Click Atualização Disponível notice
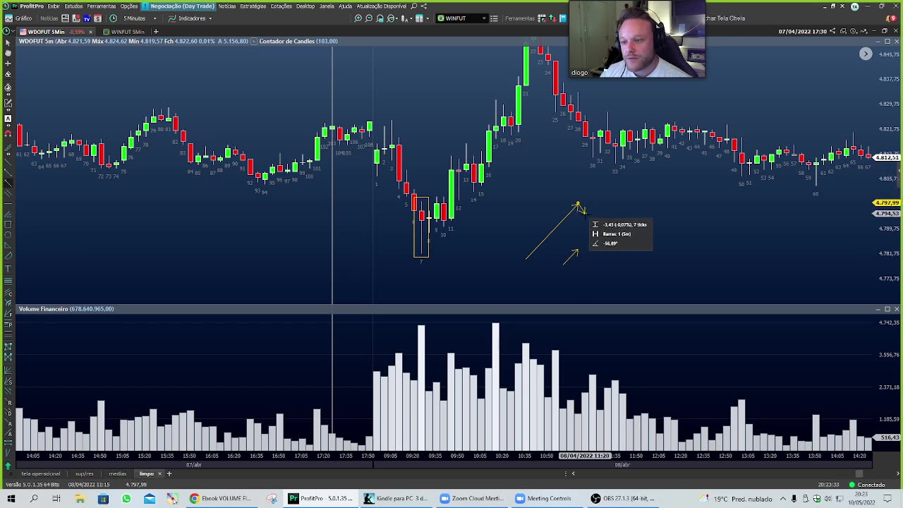 (381, 6)
